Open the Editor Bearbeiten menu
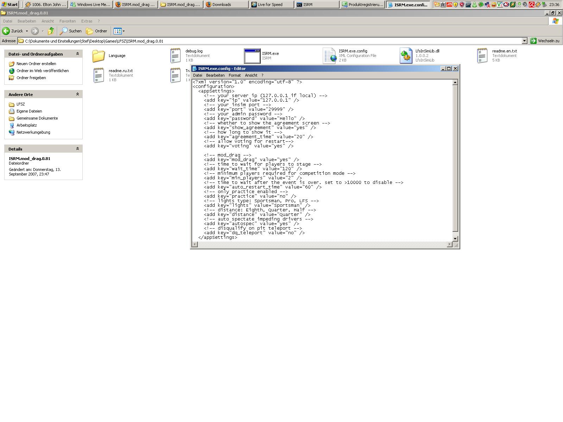Viewport: 563px width, 422px height. [215, 75]
